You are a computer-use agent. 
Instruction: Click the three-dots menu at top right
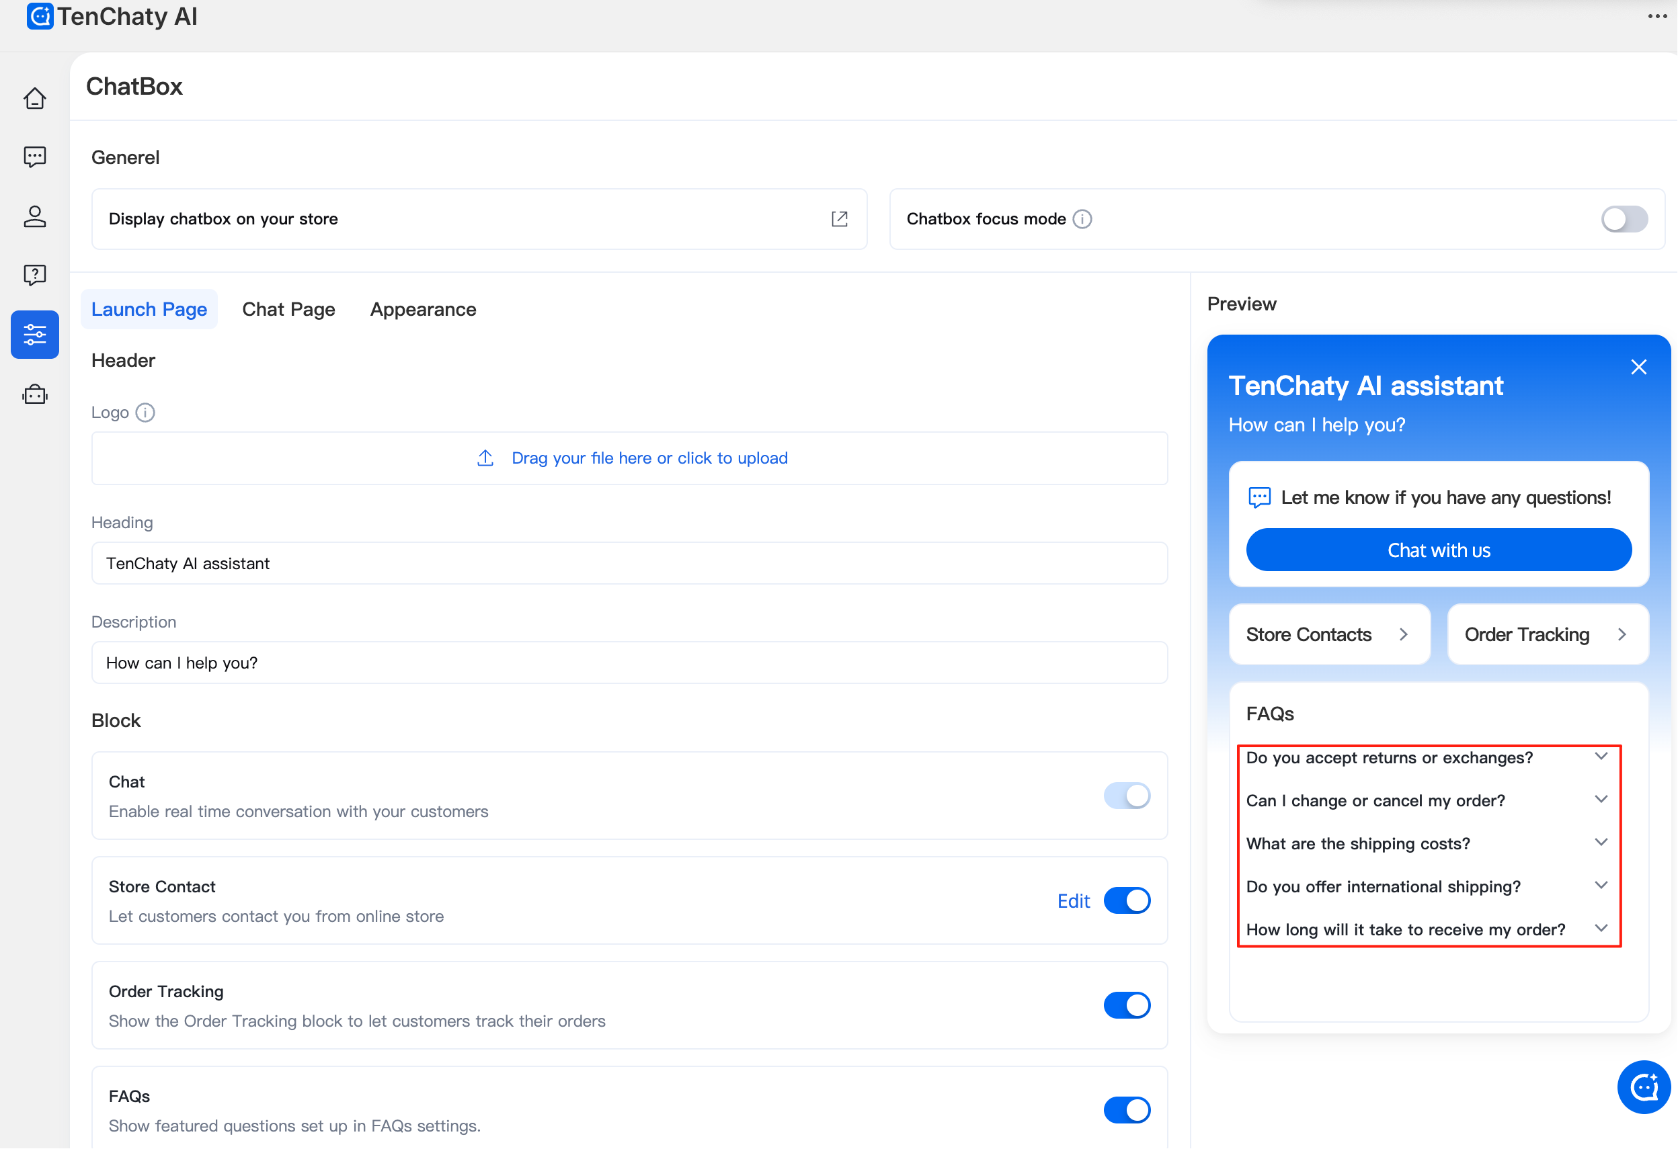tap(1657, 16)
